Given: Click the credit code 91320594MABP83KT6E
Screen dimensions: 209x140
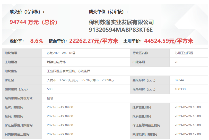Looking at the screenshot, I should click(121, 30).
